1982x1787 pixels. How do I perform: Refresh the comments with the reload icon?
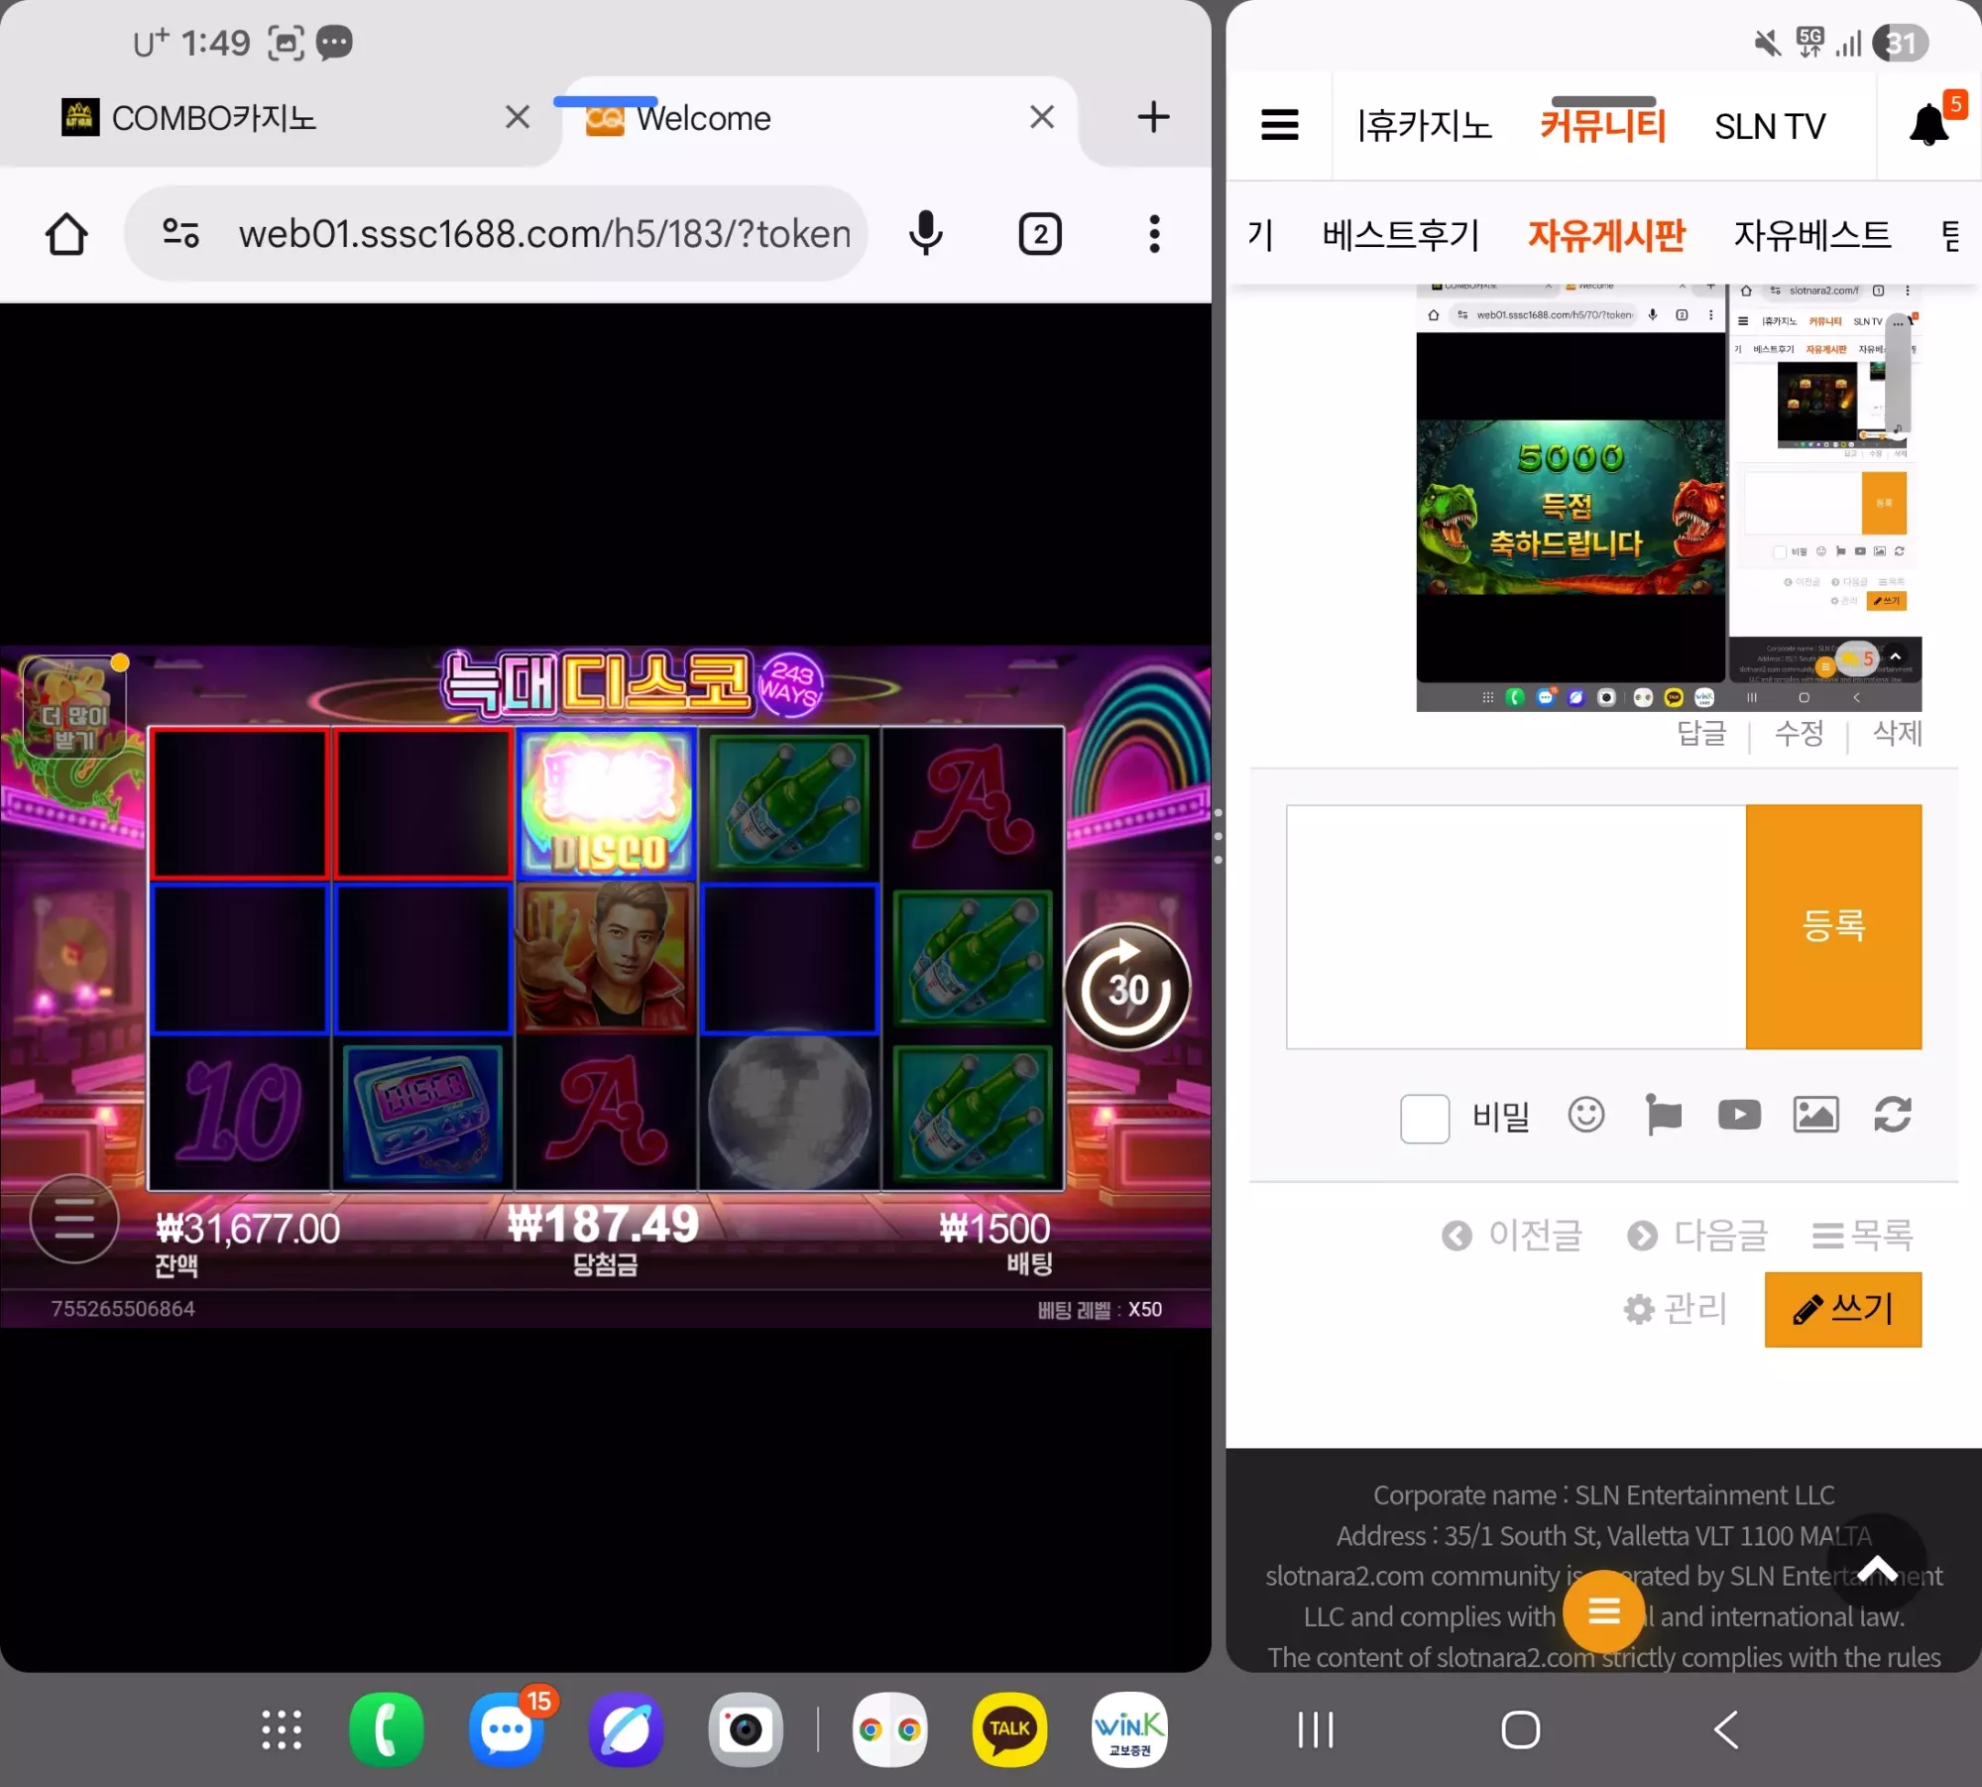point(1892,1115)
